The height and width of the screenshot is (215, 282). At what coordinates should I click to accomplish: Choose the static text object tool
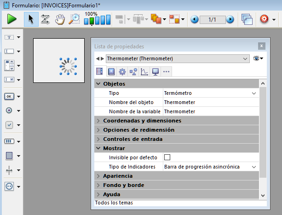(x=9, y=37)
